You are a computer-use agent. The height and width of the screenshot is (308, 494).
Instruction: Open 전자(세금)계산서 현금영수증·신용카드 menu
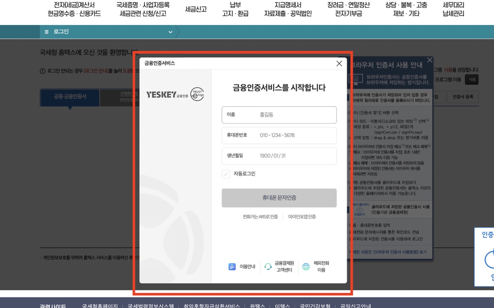coord(74,9)
